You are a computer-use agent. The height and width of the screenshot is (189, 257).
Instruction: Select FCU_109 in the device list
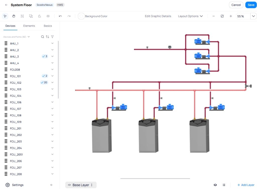click(x=16, y=122)
